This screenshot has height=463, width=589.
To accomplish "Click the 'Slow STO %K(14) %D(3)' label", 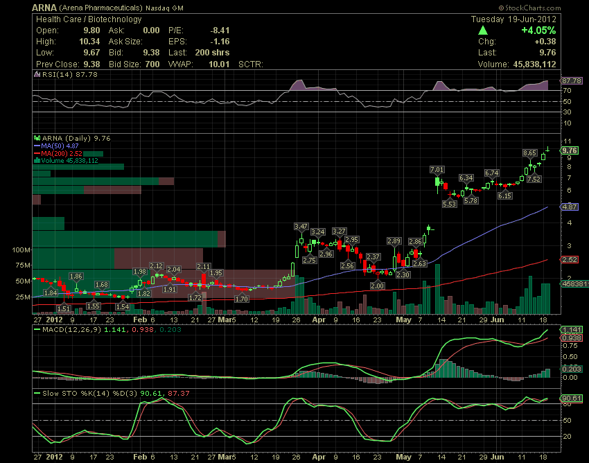I will [x=90, y=394].
